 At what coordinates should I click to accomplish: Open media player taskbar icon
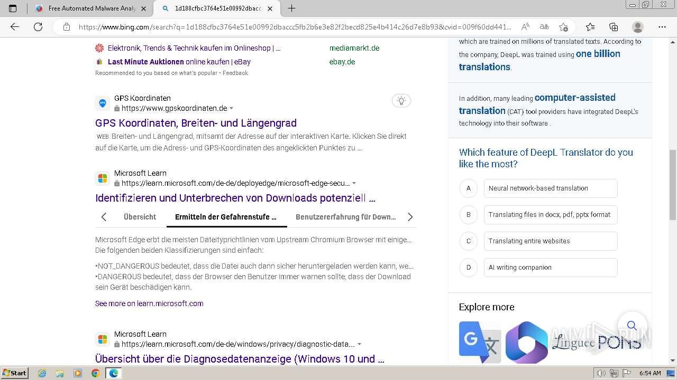[78, 373]
